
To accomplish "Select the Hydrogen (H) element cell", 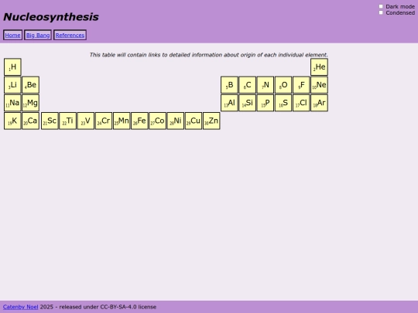I will click(12, 67).
